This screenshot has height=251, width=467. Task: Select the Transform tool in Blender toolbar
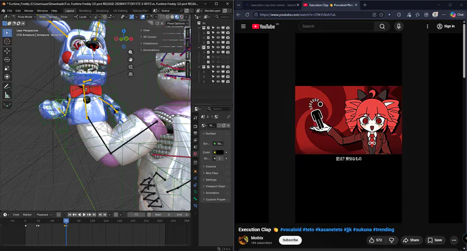(7, 77)
